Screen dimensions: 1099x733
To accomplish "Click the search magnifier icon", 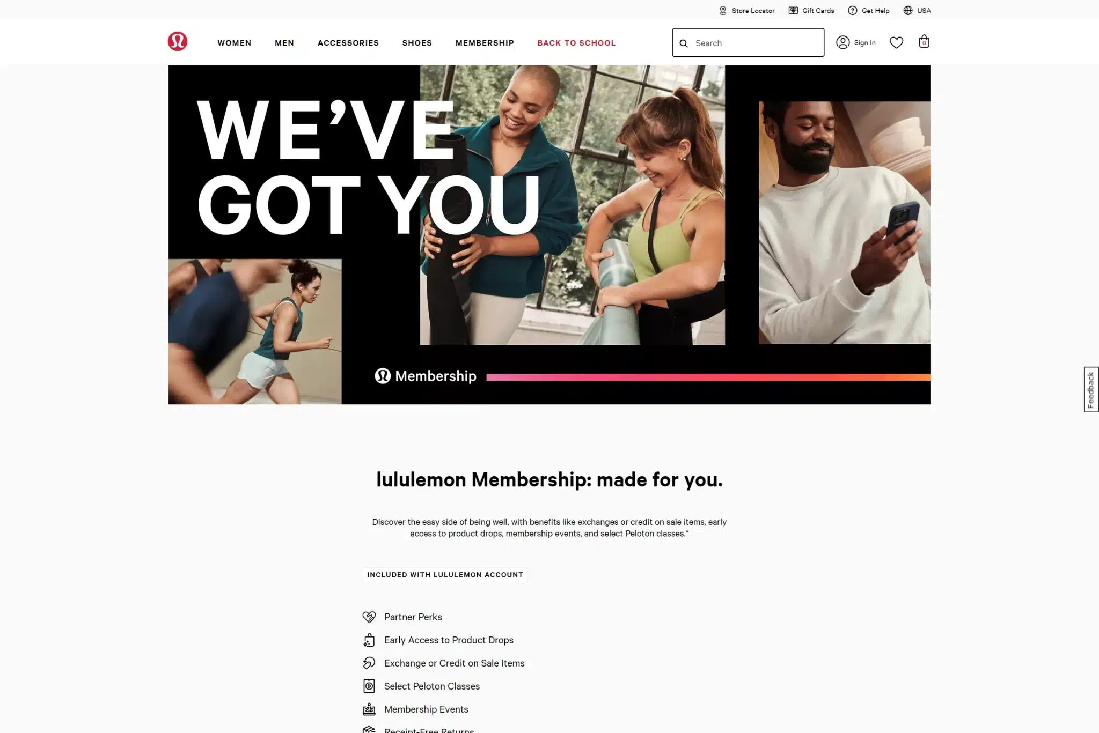I will pos(684,43).
